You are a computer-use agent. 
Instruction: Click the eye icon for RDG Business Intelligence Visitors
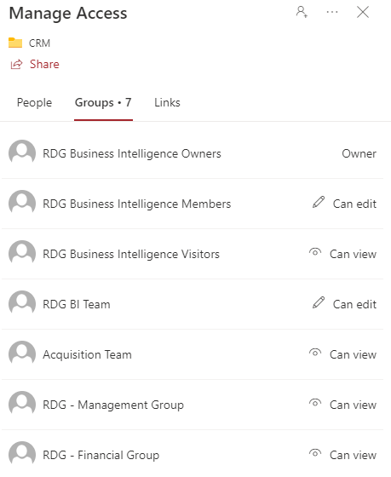tap(315, 252)
